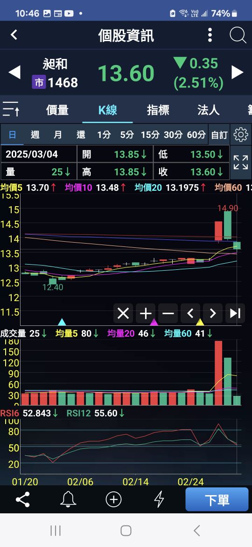Tap the 下單 order button
This screenshot has height=547, width=252.
click(x=217, y=500)
